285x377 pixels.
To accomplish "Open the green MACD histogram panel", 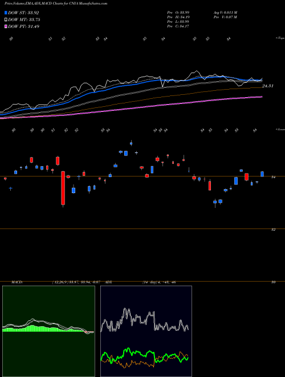I will (48, 331).
